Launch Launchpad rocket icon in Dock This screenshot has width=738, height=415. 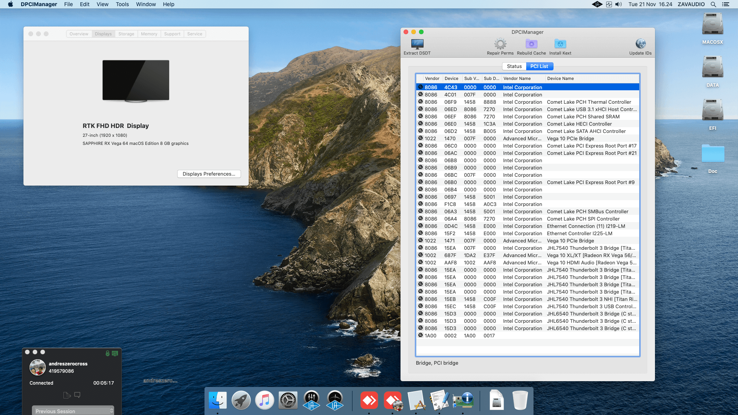coord(241,400)
